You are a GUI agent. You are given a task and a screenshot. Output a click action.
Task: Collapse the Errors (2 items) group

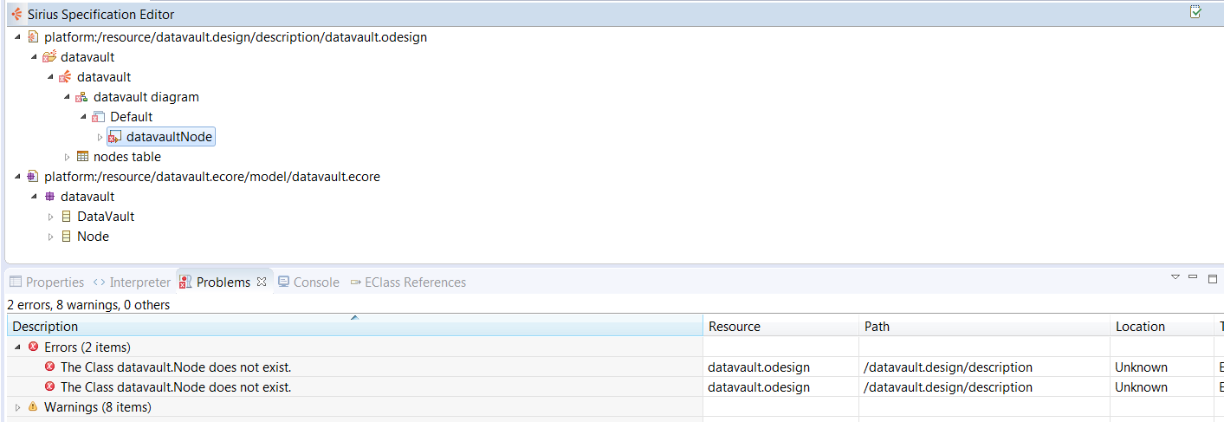18,347
